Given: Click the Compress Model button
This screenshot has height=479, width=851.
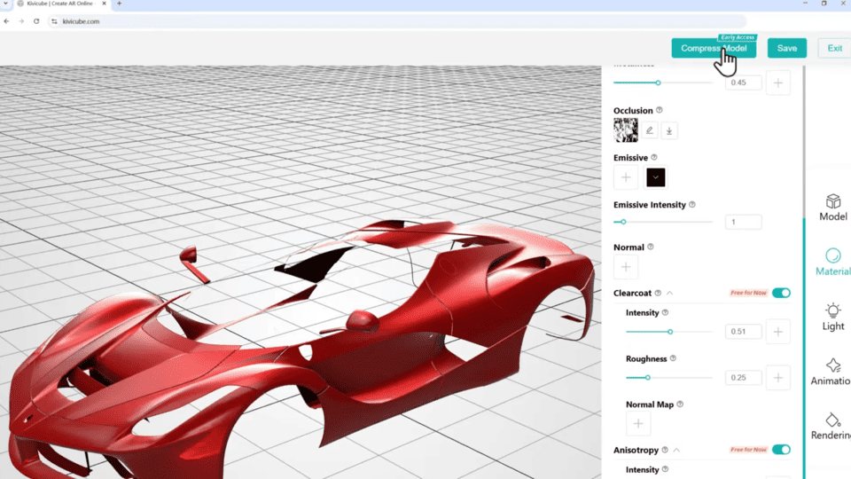Looking at the screenshot, I should click(x=714, y=48).
